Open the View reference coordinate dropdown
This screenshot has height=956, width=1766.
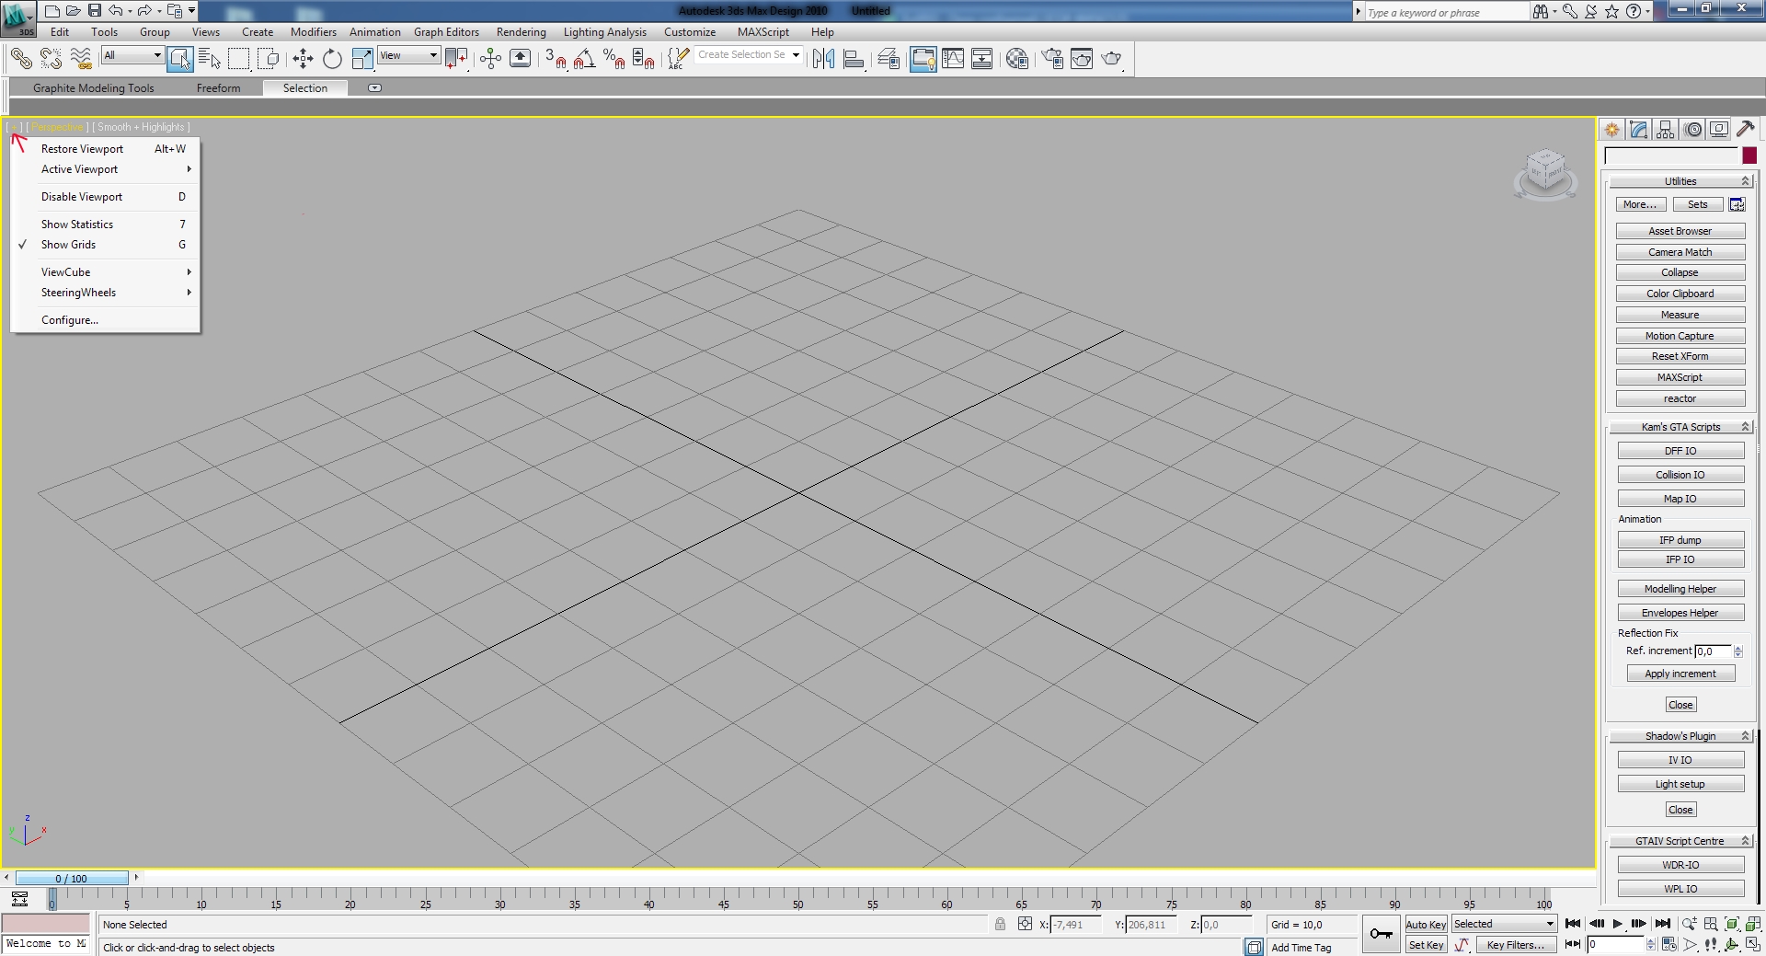(408, 55)
